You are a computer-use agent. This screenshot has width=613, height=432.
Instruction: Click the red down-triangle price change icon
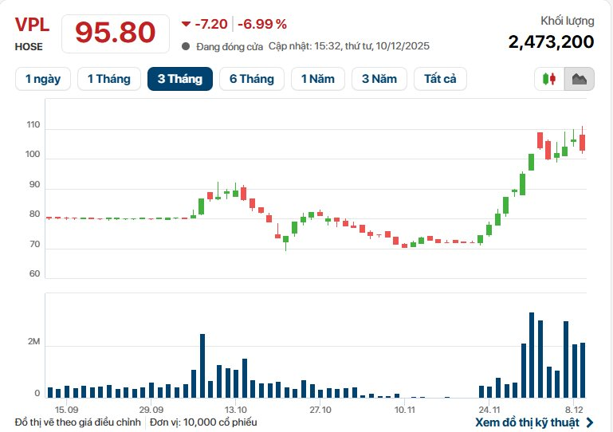[187, 24]
